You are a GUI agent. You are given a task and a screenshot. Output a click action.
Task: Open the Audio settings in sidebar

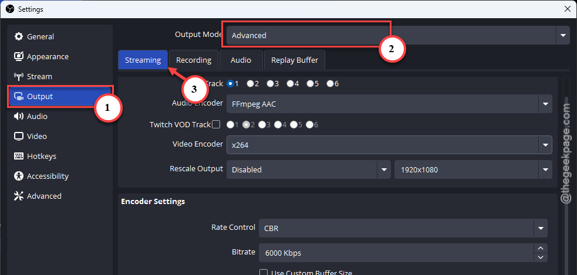[x=60, y=116]
